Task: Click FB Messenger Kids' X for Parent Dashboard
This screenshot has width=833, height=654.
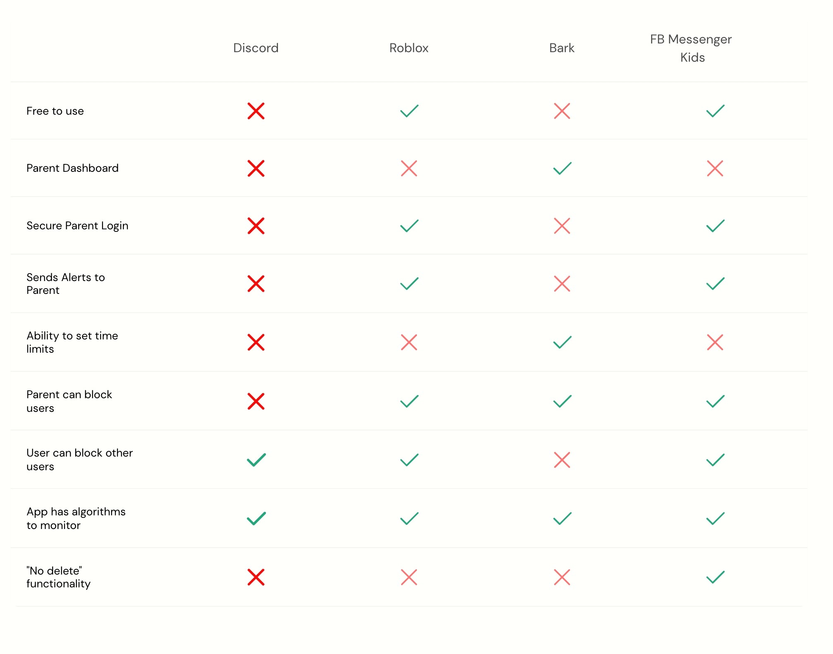Action: [x=715, y=168]
